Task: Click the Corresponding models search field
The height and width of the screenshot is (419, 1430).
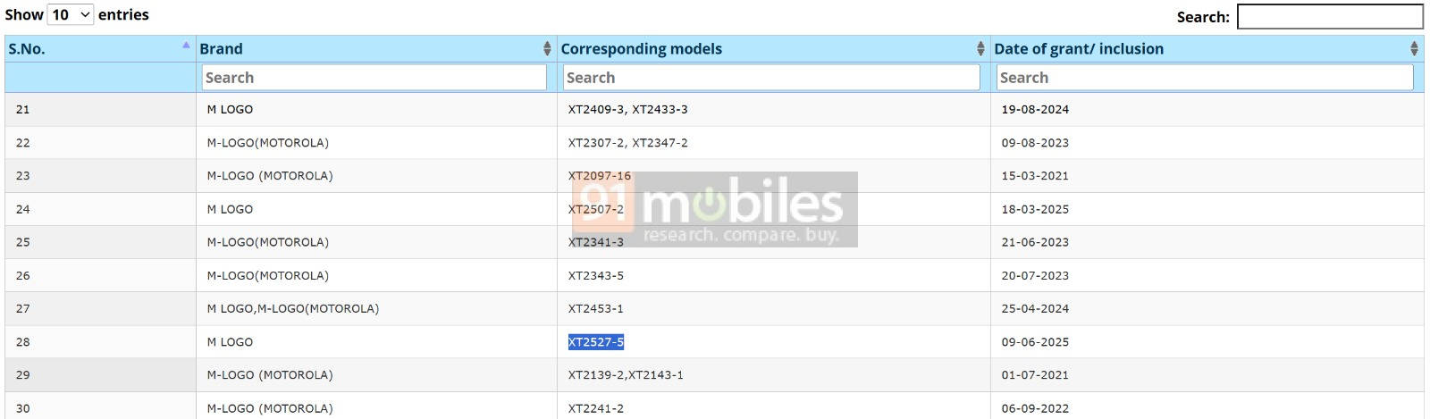Action: pos(772,78)
